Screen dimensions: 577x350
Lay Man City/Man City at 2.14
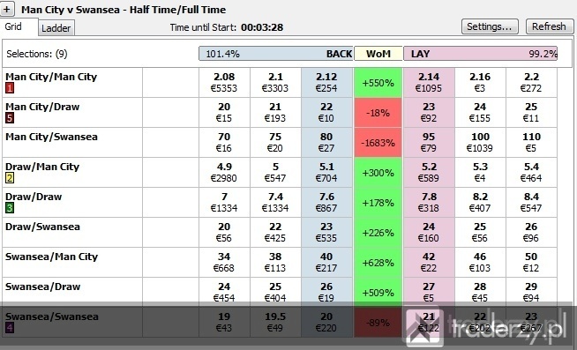[429, 82]
